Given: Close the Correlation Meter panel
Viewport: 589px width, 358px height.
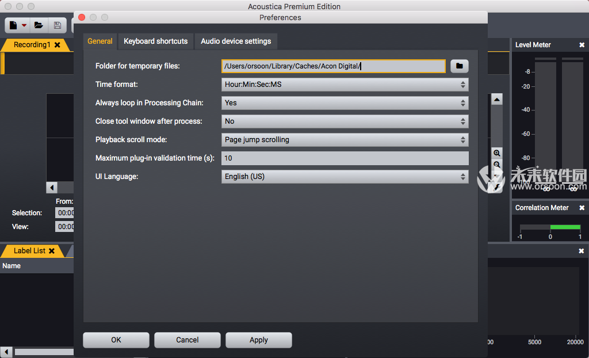Looking at the screenshot, I should [x=582, y=208].
